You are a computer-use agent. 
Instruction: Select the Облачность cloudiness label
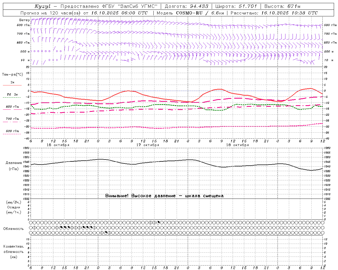point(13,229)
